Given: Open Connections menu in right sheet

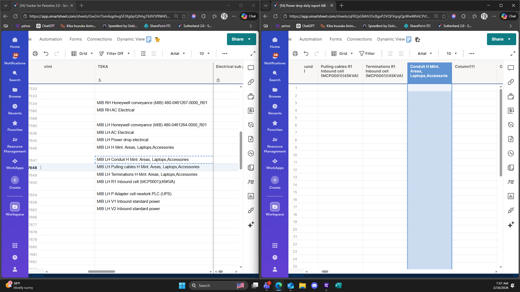Looking at the screenshot, I should (x=359, y=39).
